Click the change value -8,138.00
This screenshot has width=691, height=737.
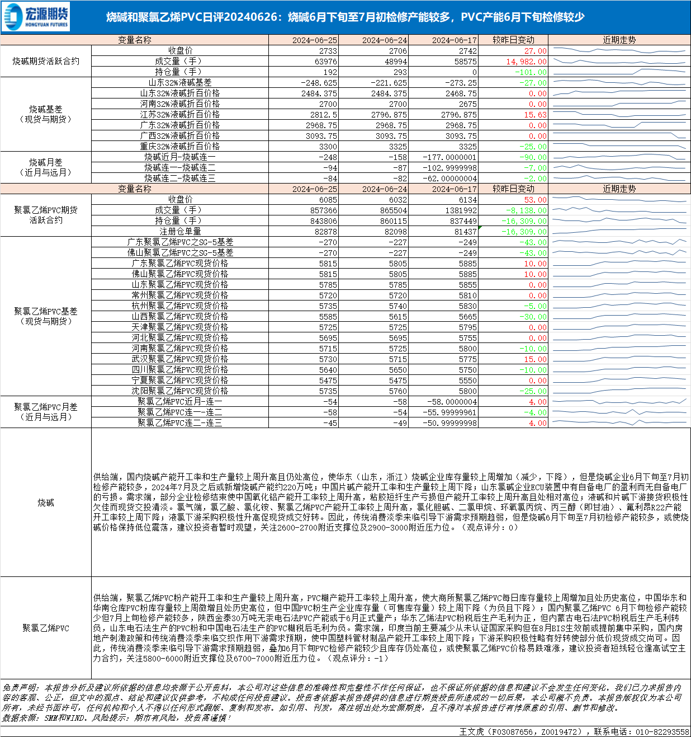coord(526,210)
